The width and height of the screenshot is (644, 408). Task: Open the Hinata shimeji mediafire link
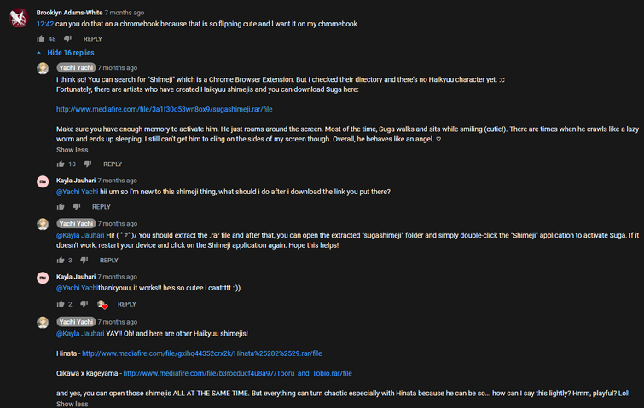pyautogui.click(x=201, y=353)
